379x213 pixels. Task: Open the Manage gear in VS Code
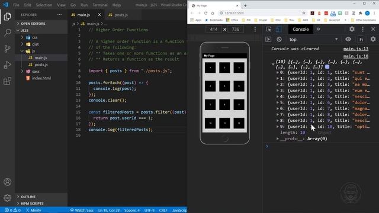pos(7,198)
